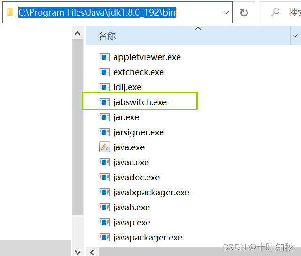Select the file name javadoc.exe

click(136, 178)
